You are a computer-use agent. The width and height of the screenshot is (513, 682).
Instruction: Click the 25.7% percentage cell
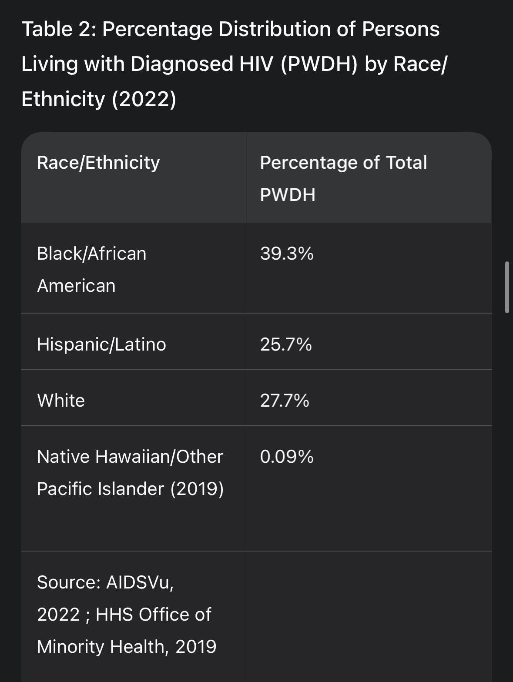[x=286, y=344]
